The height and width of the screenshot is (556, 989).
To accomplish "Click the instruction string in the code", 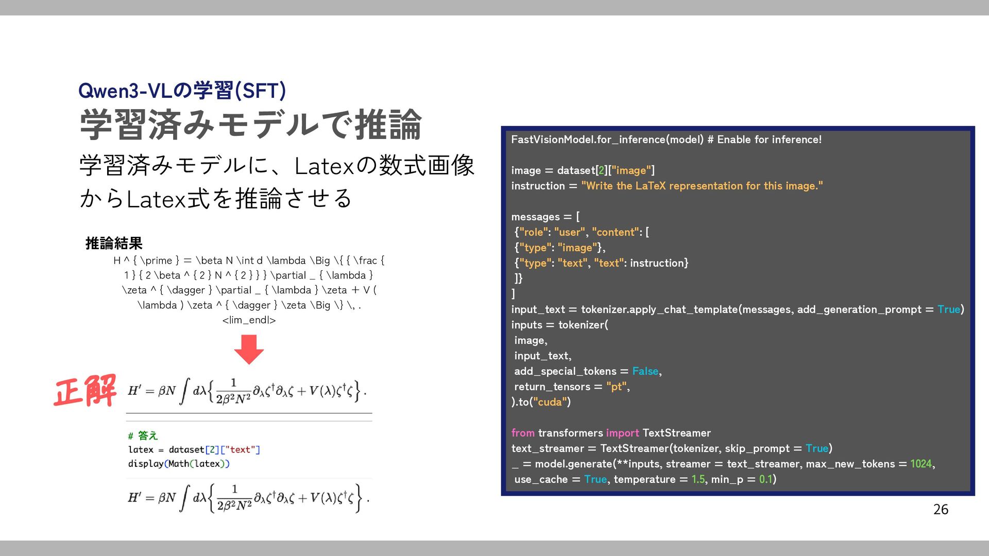I will (702, 186).
